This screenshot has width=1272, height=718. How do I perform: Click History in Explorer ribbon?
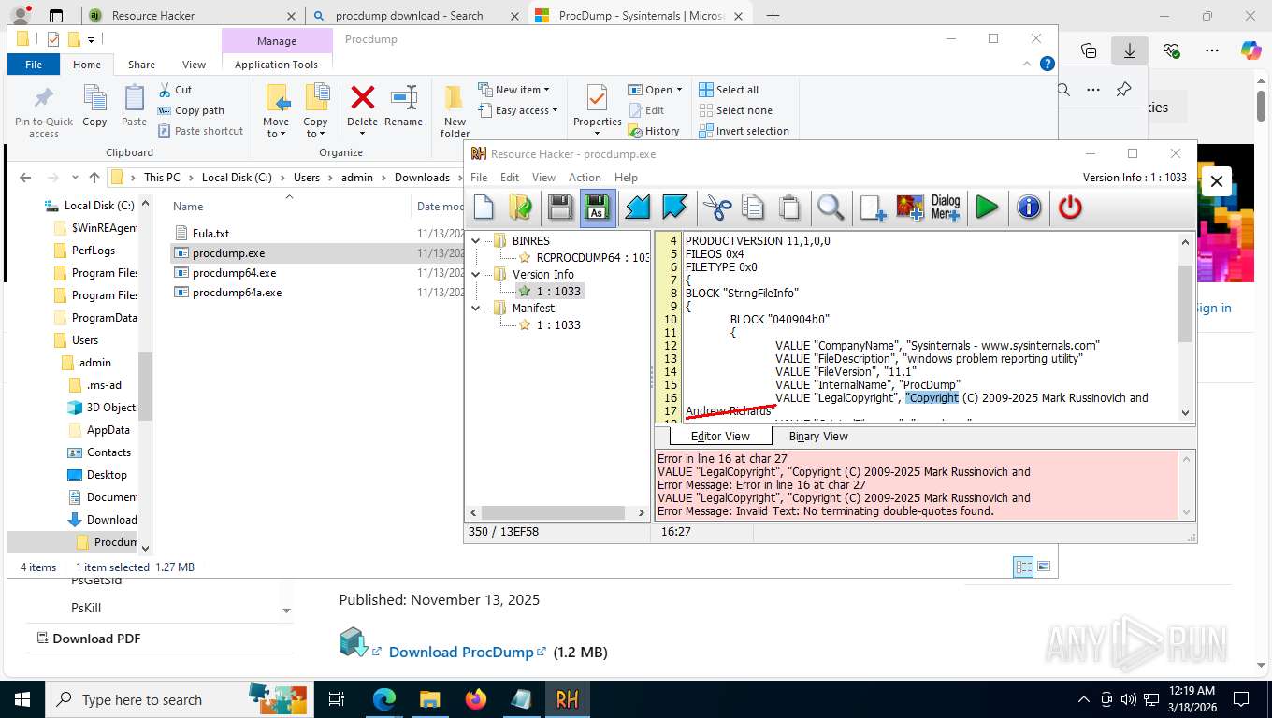pyautogui.click(x=653, y=131)
